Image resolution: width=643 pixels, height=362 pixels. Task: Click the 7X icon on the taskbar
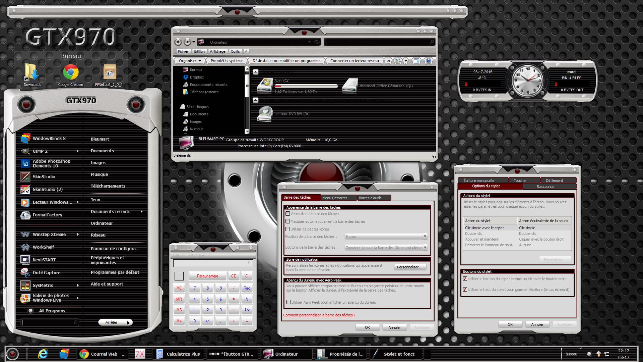[140, 354]
